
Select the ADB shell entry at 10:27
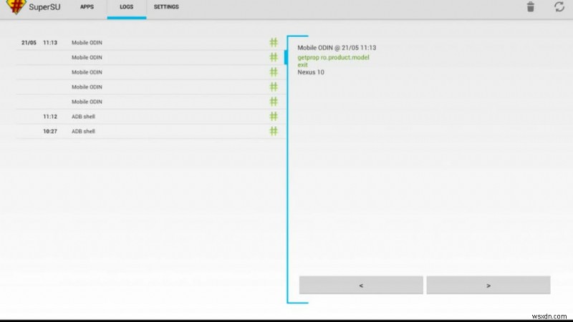pos(150,131)
